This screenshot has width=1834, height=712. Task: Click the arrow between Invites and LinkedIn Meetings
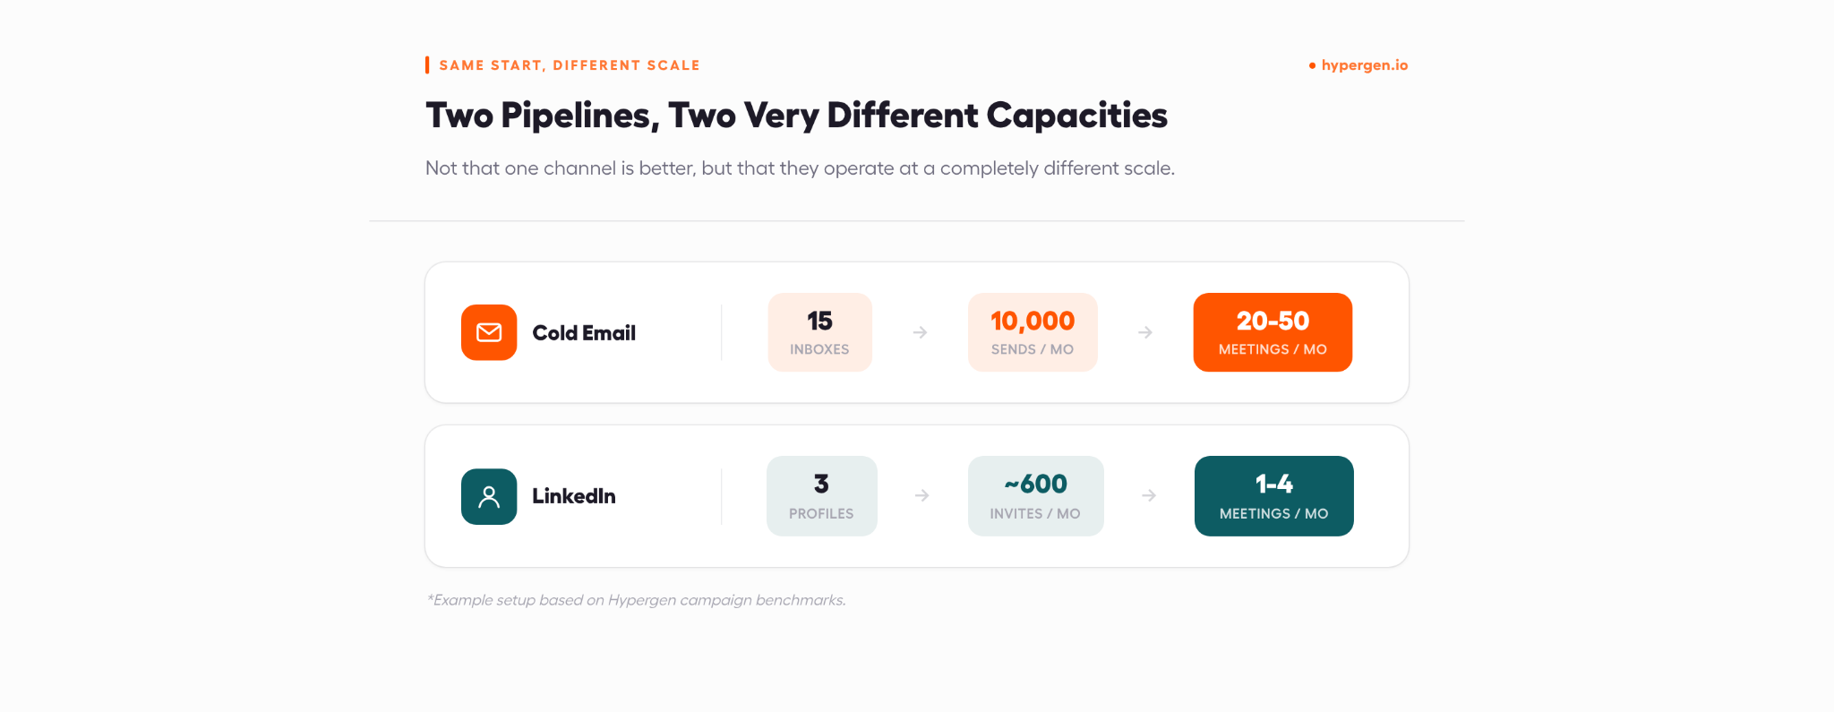pos(1149,495)
